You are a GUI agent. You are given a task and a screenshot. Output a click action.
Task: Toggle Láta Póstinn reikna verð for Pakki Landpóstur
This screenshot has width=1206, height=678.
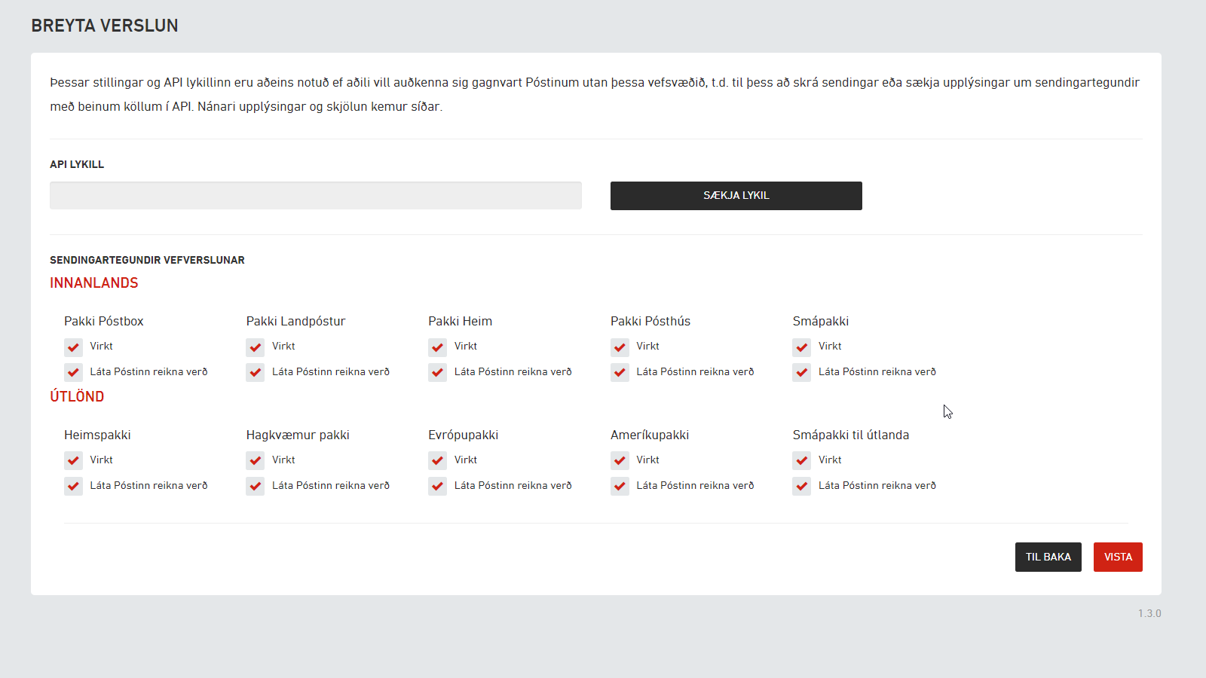point(256,373)
